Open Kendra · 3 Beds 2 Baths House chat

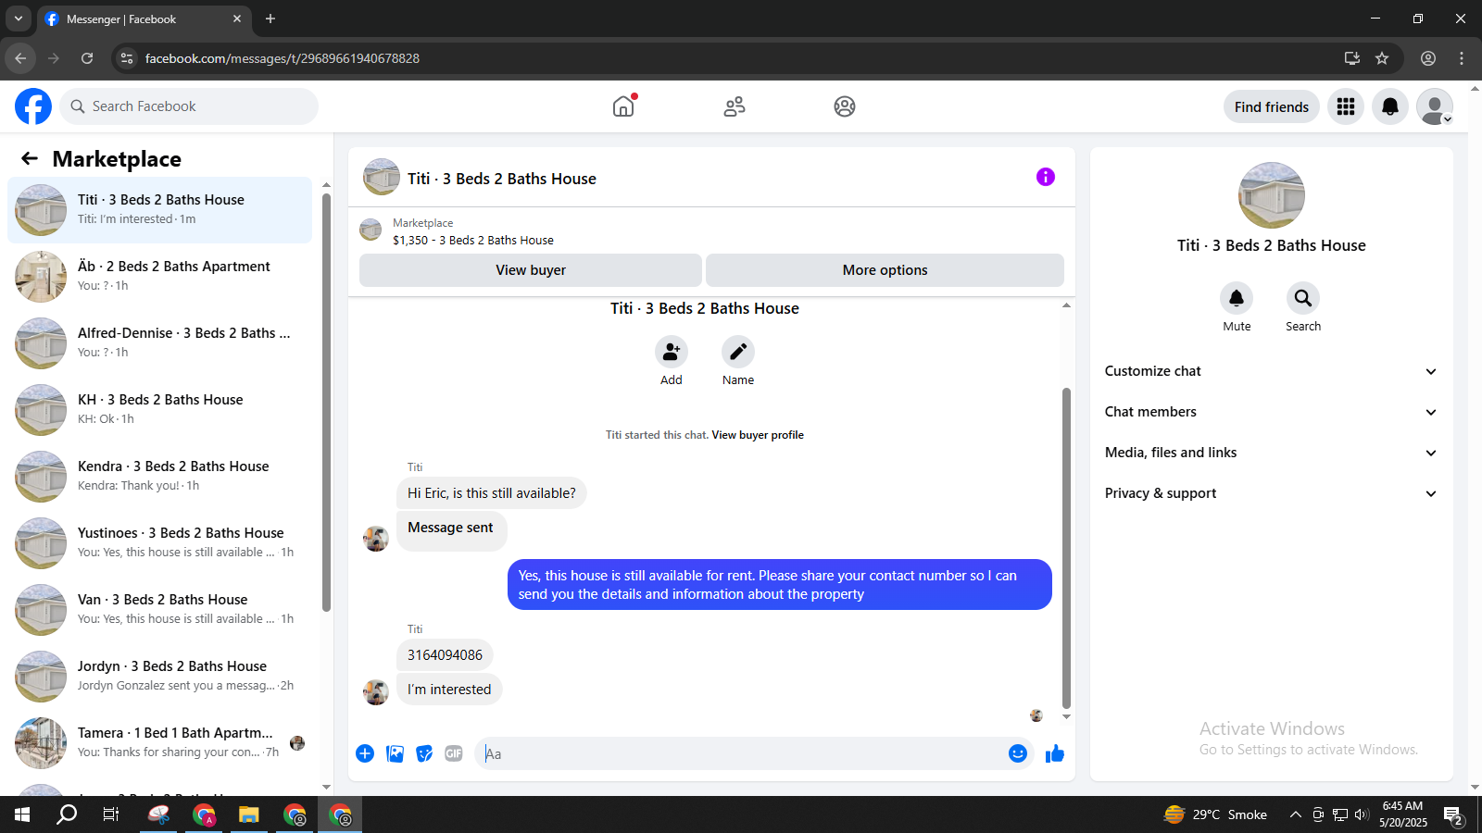[x=160, y=477]
